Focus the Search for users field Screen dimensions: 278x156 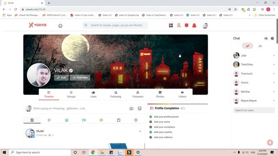[x=254, y=110]
